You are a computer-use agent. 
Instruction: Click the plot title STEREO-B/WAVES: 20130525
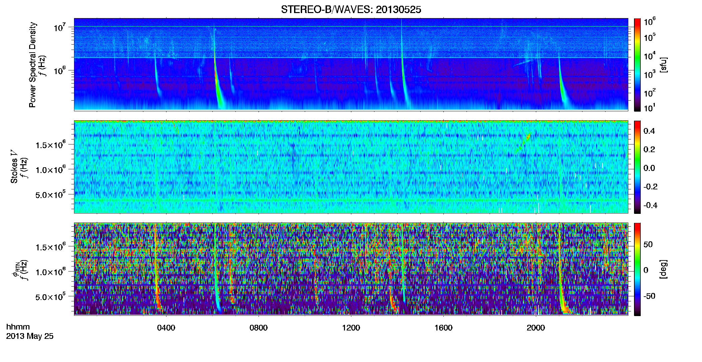coord(351,10)
